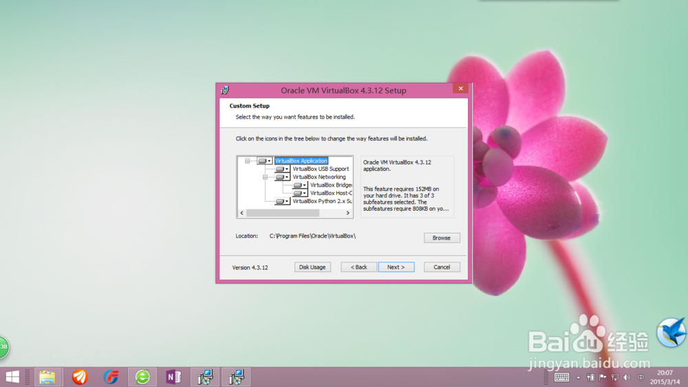688x387 pixels.
Task: Open the VirtualBox Application feature install menu
Action: point(264,160)
